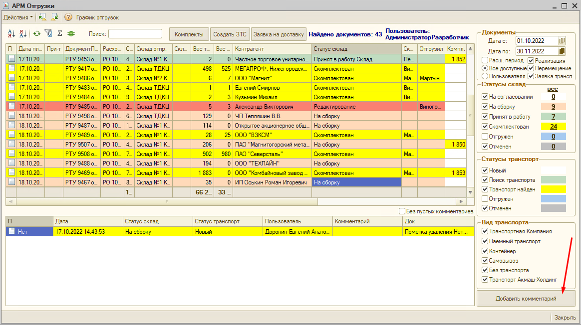Open the filter settings funnel icon
Screen dimensions: 581x325
[48, 34]
